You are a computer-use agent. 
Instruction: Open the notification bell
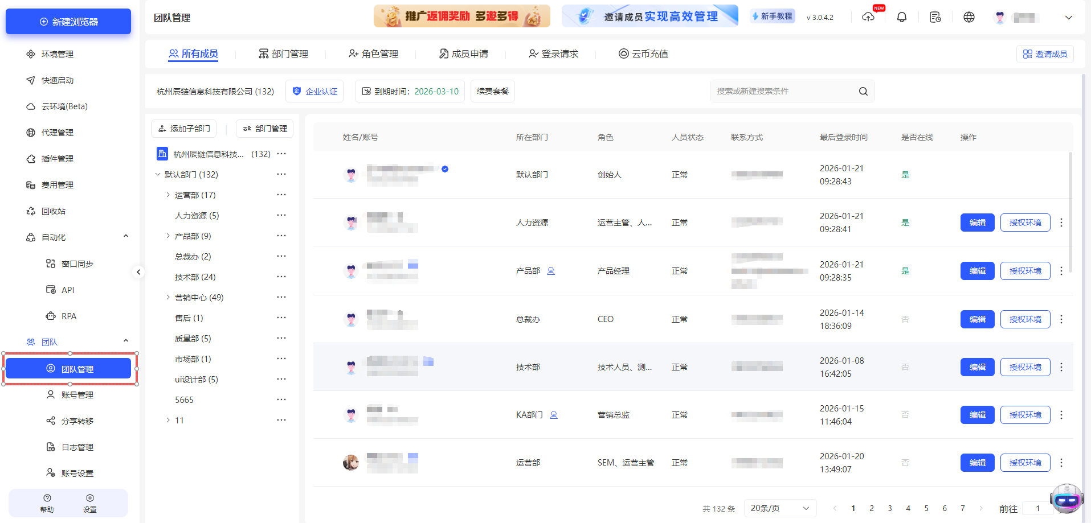(x=901, y=17)
